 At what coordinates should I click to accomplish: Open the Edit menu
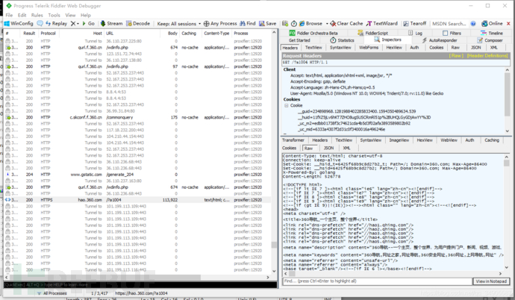[22, 15]
